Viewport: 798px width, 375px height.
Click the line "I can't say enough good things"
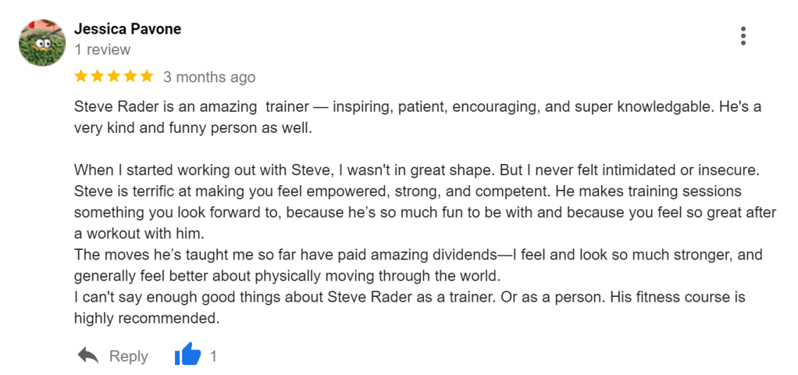[x=234, y=297]
